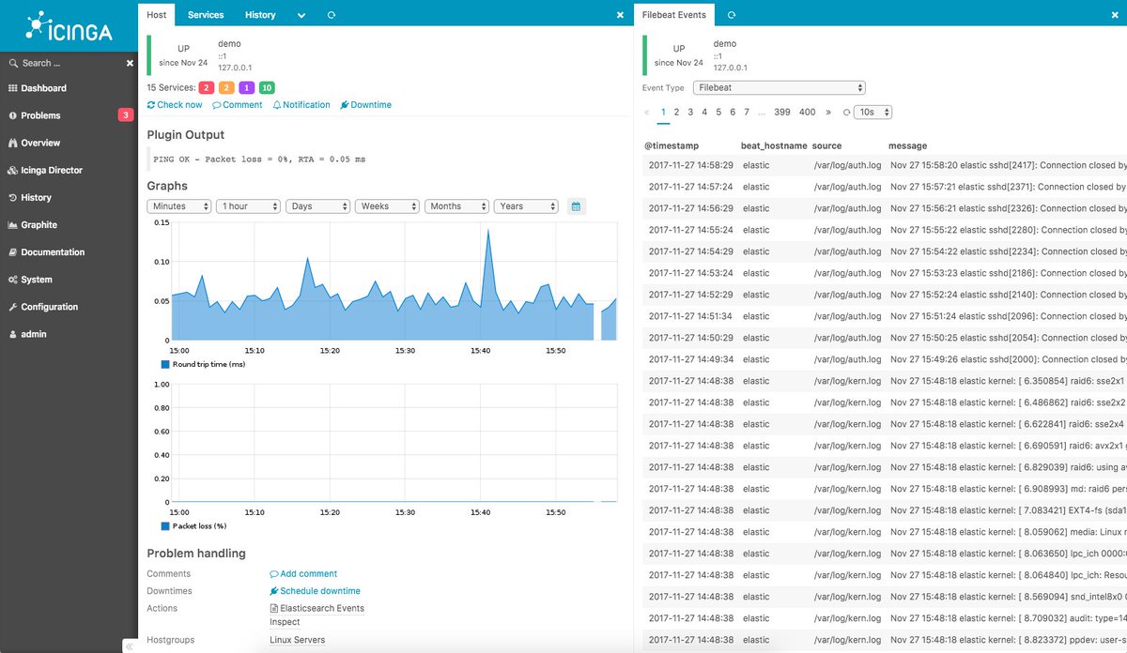
Task: Open the green 10 OK services badge
Action: (x=267, y=88)
